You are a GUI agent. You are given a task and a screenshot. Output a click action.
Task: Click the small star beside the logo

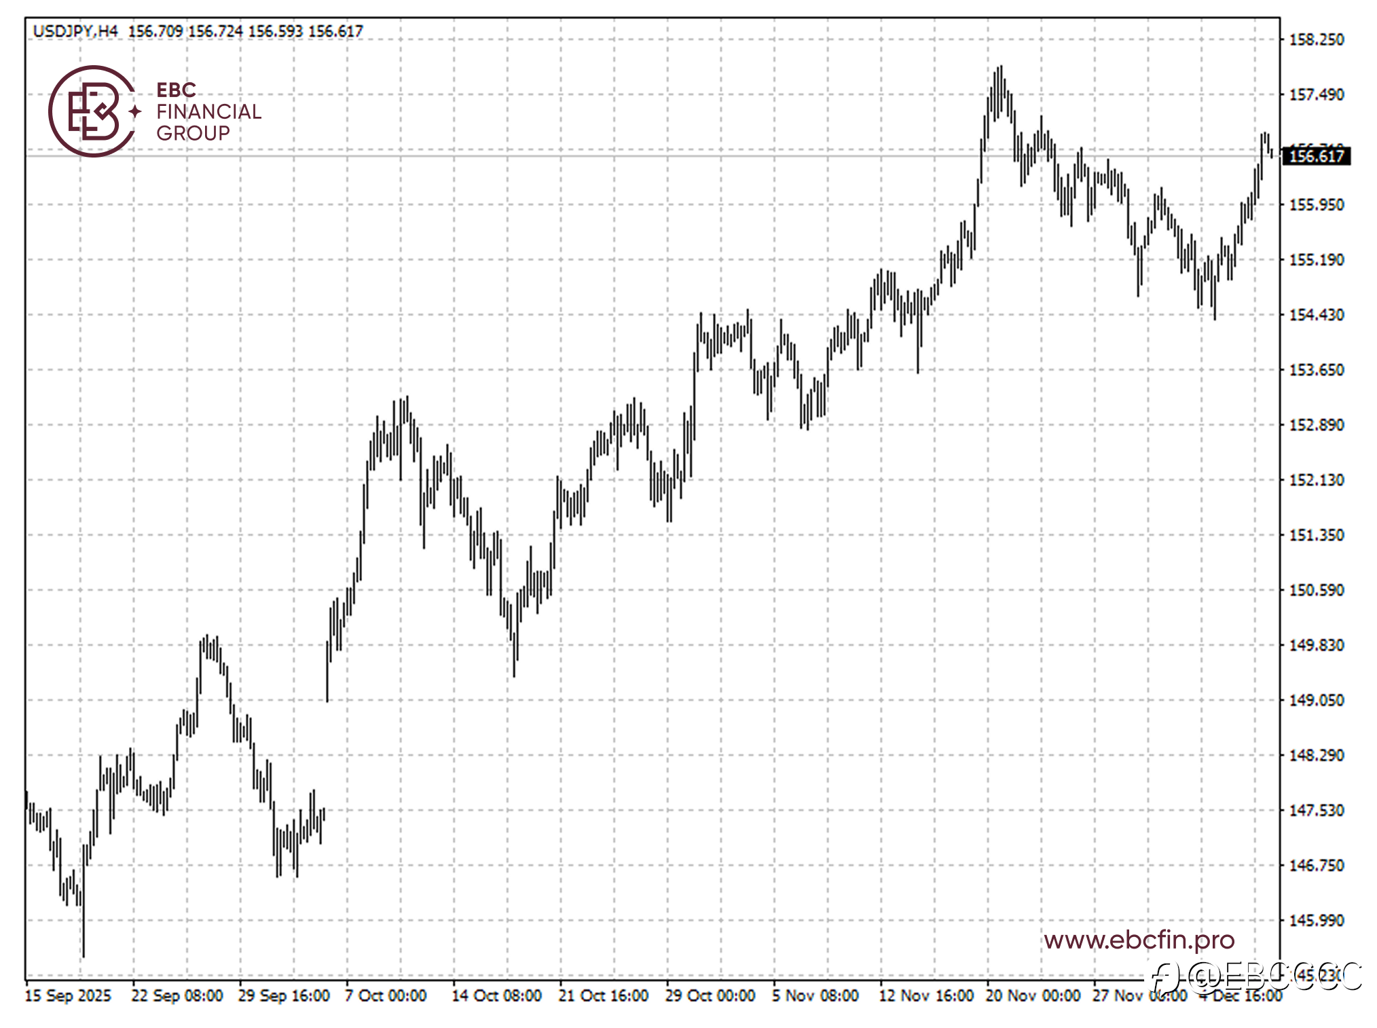(x=135, y=111)
